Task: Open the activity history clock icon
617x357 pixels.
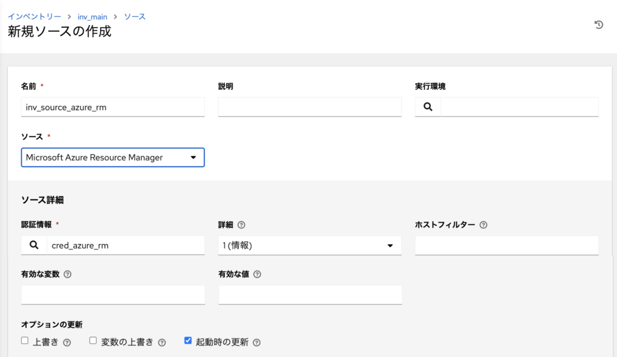Action: (598, 25)
